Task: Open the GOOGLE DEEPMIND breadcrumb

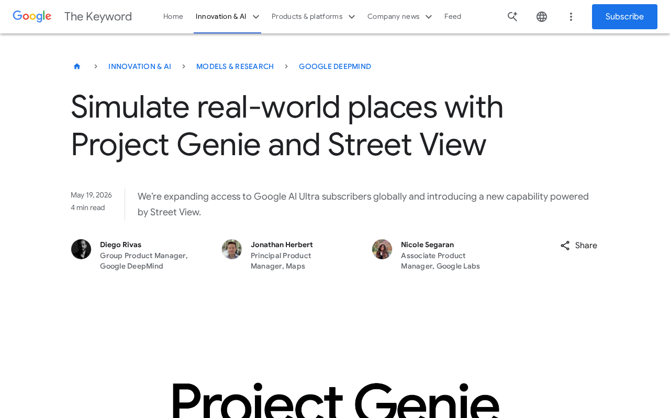Action: [335, 66]
